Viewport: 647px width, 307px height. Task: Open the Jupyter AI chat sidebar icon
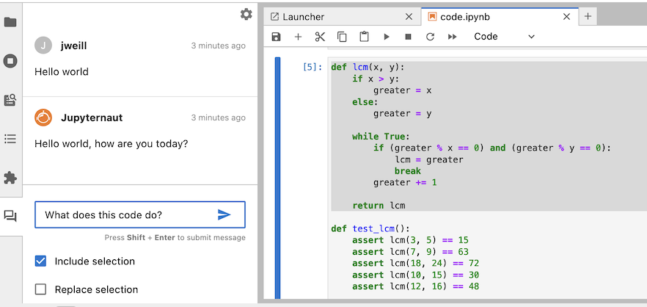pyautogui.click(x=10, y=216)
